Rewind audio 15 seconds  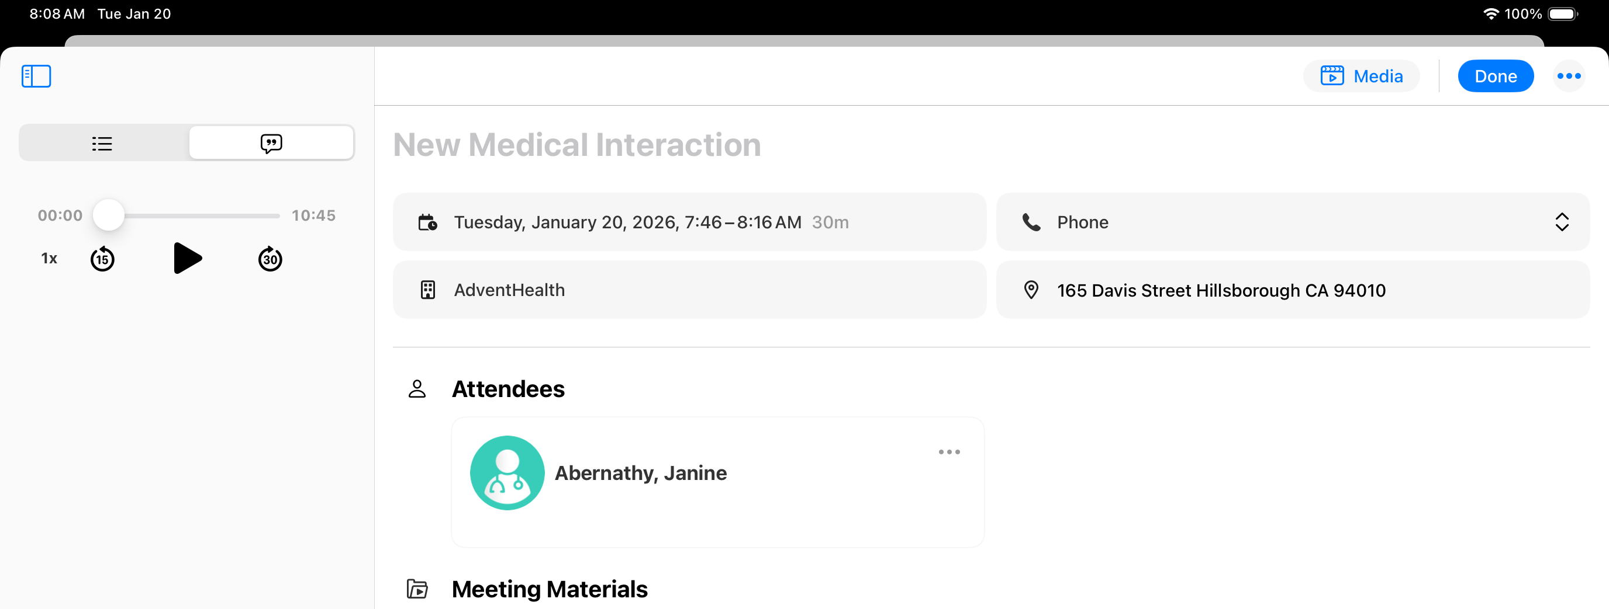(x=102, y=259)
